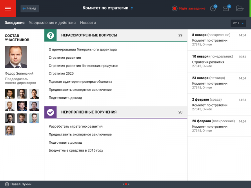
Task: Click the purple checkmark tasks icon
Action: 51,112
